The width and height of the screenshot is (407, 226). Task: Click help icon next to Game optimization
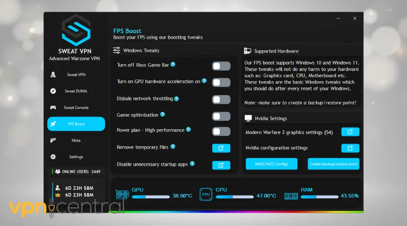click(x=162, y=114)
